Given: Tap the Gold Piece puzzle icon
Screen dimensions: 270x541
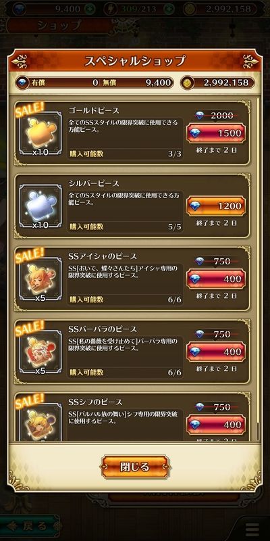Looking at the screenshot, I should point(40,133).
